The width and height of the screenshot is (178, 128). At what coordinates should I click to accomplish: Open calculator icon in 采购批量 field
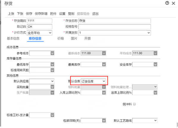pyautogui.click(x=52, y=87)
